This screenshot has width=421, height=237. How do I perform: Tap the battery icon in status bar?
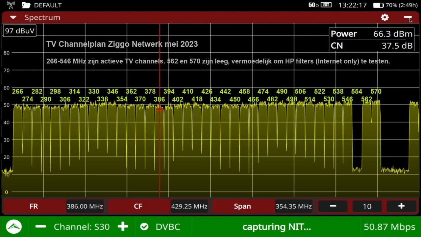coord(378,5)
